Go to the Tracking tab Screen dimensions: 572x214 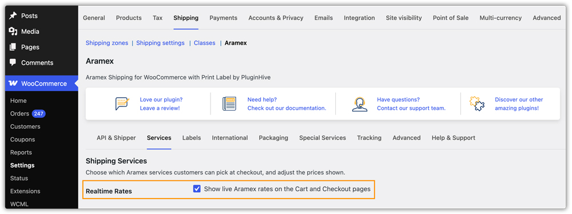coord(369,138)
